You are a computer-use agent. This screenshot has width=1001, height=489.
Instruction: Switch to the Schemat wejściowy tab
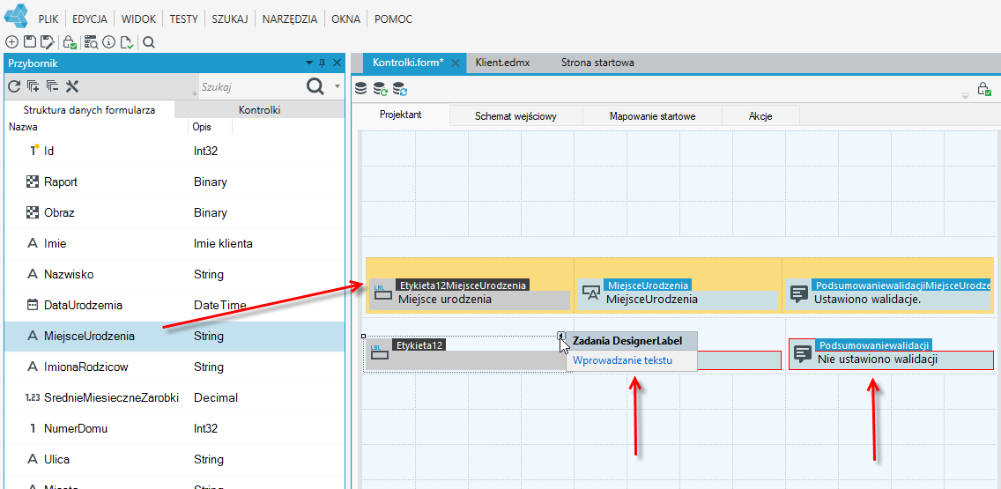(x=515, y=116)
